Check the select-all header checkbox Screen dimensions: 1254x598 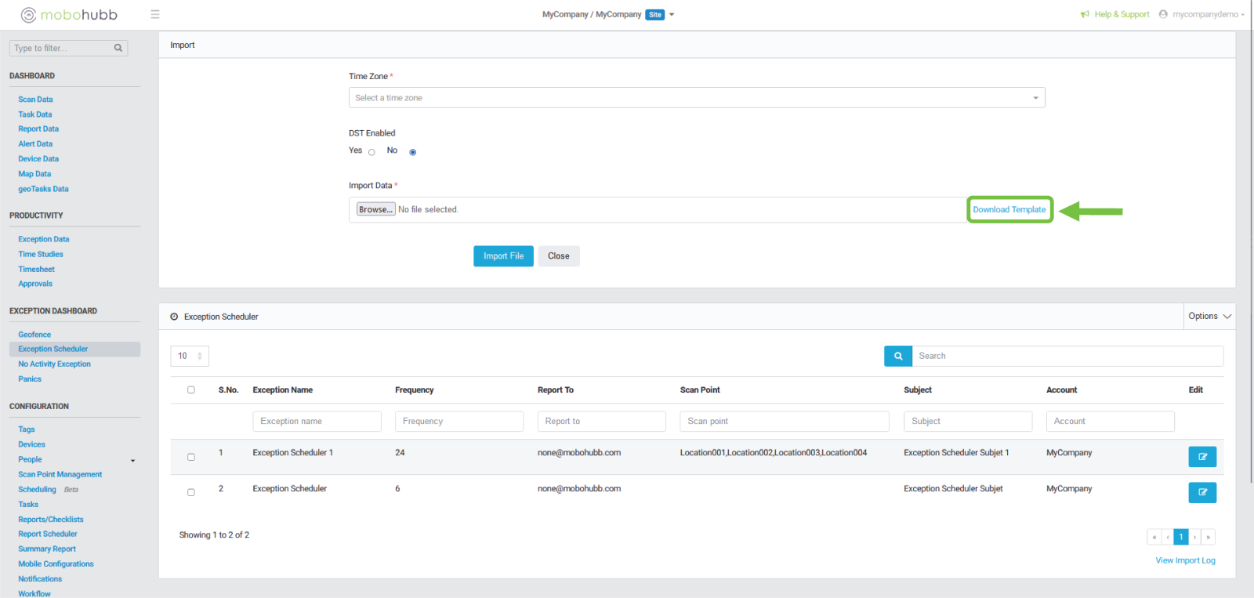pos(190,390)
